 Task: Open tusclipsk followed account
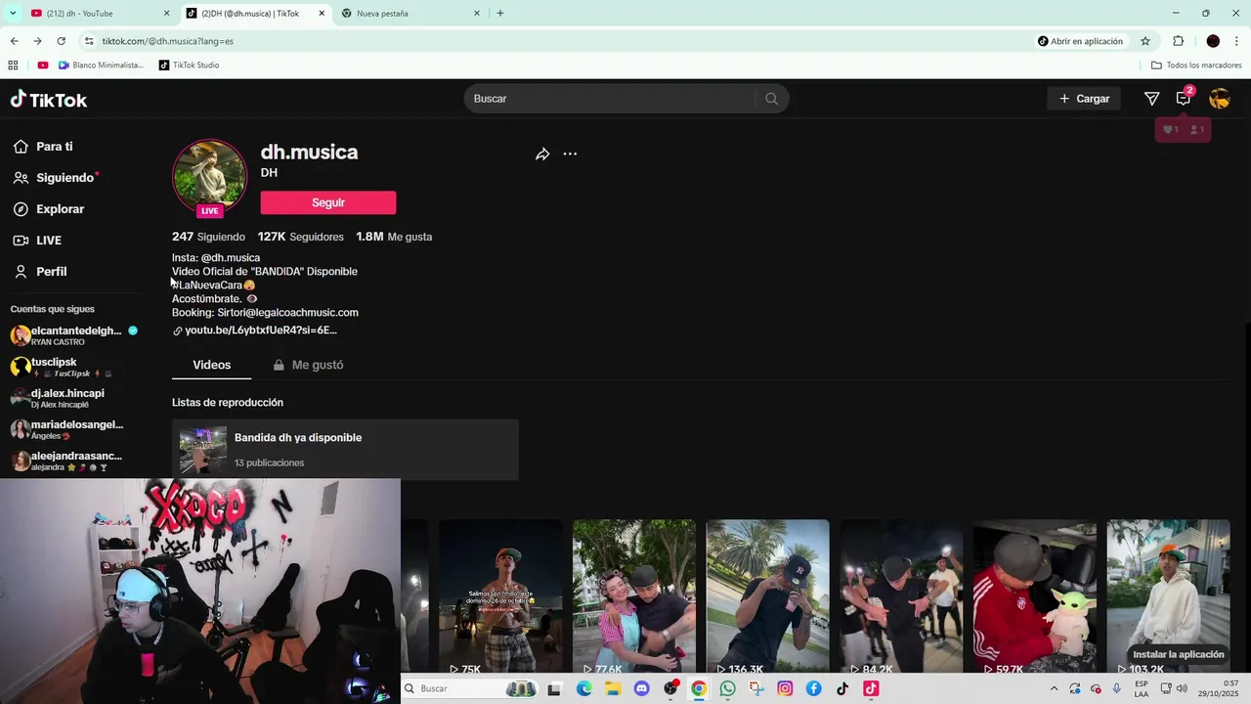[64, 367]
